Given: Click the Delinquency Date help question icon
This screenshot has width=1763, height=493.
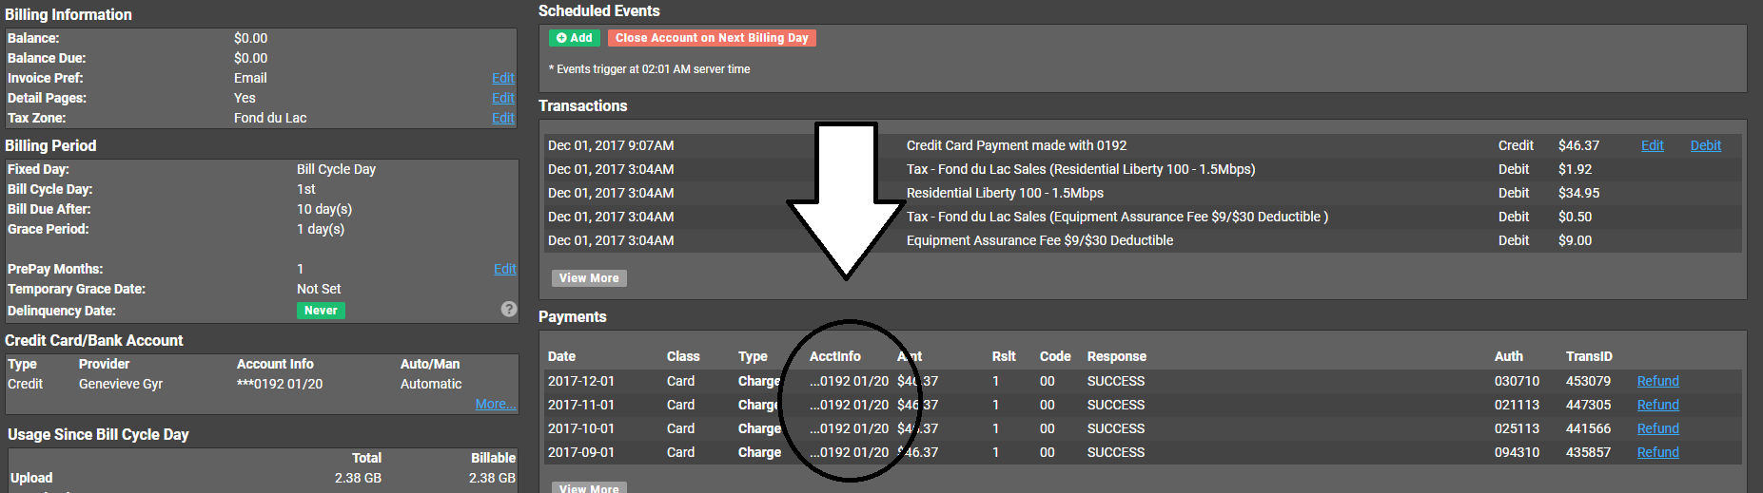Looking at the screenshot, I should click(x=509, y=309).
